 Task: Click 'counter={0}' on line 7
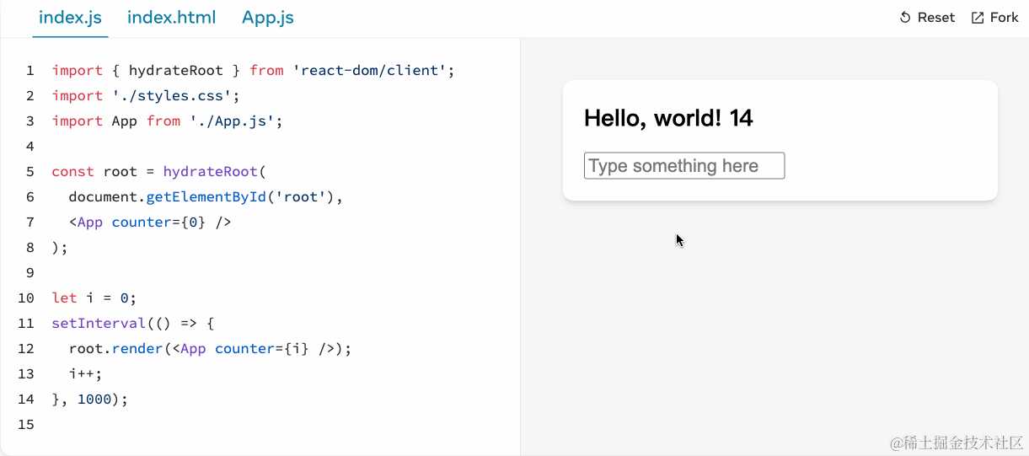point(158,223)
